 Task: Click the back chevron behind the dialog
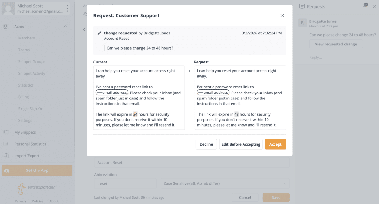pos(84,29)
